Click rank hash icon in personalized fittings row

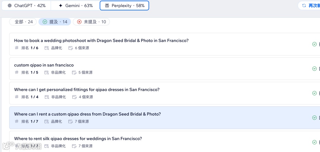(x=17, y=97)
